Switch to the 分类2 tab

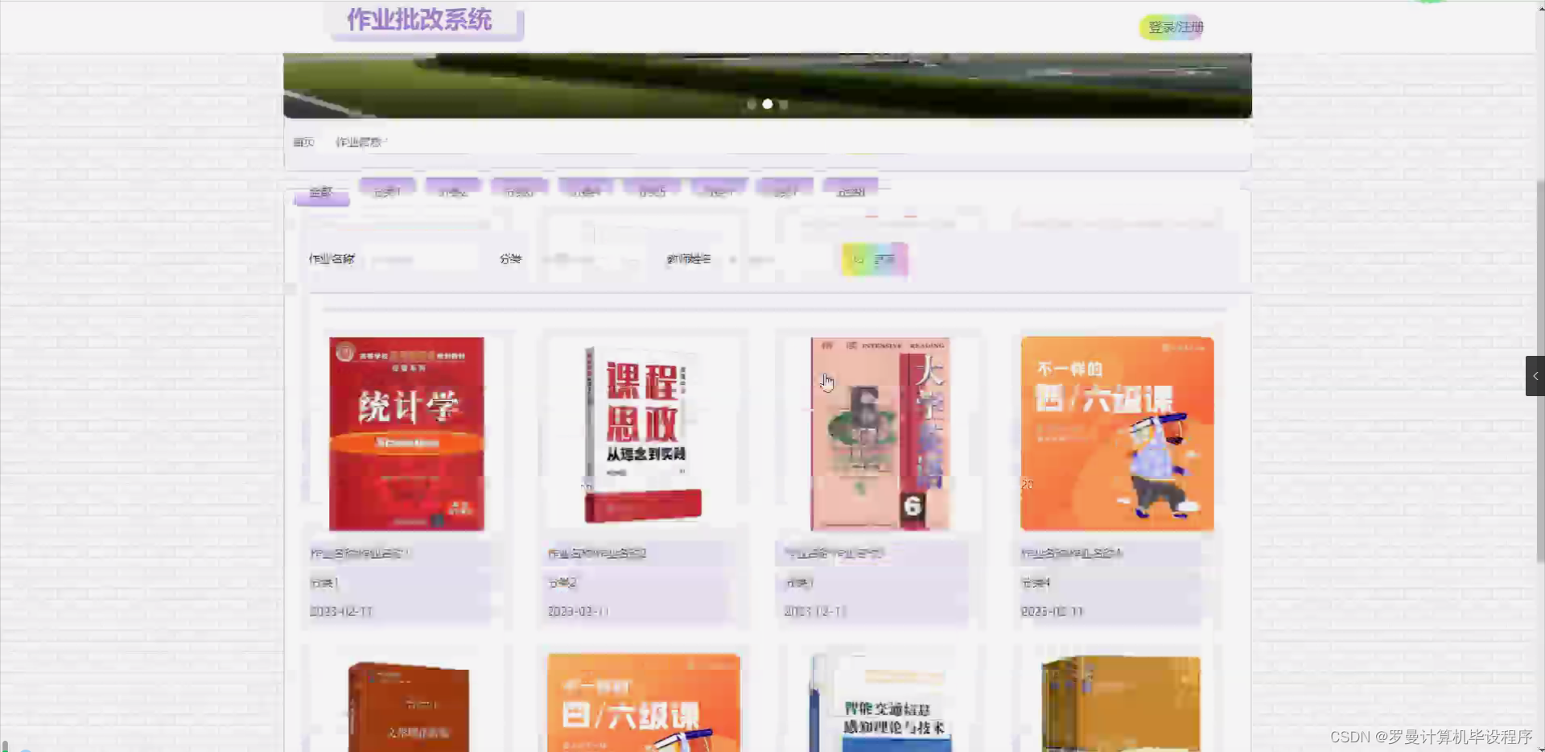pyautogui.click(x=453, y=190)
